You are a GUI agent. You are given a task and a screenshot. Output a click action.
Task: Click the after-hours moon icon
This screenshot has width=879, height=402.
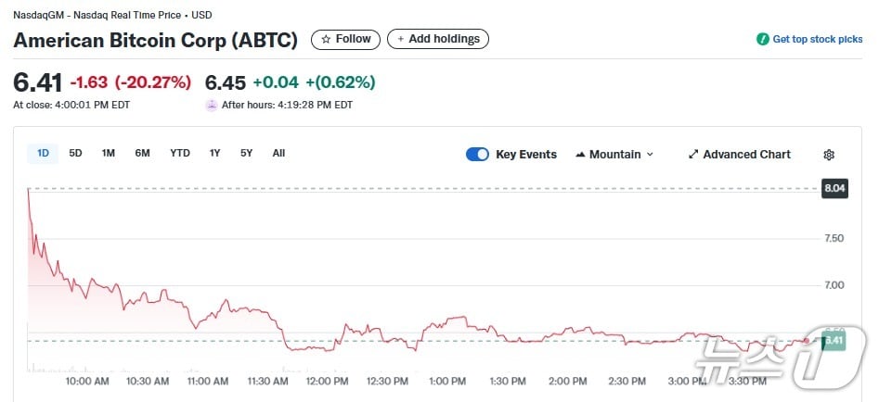(x=212, y=105)
